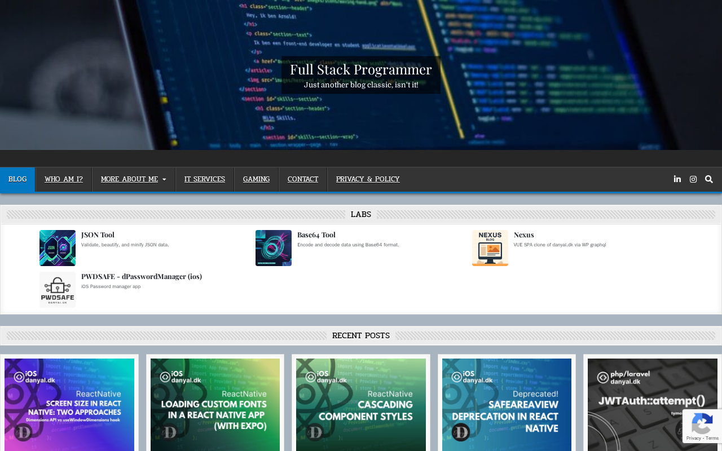Image resolution: width=722 pixels, height=451 pixels.
Task: Expand the More About Me dropdown
Action: tap(133, 179)
